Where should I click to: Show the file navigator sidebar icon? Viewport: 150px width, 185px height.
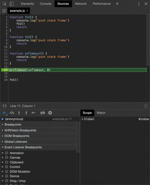4,11
